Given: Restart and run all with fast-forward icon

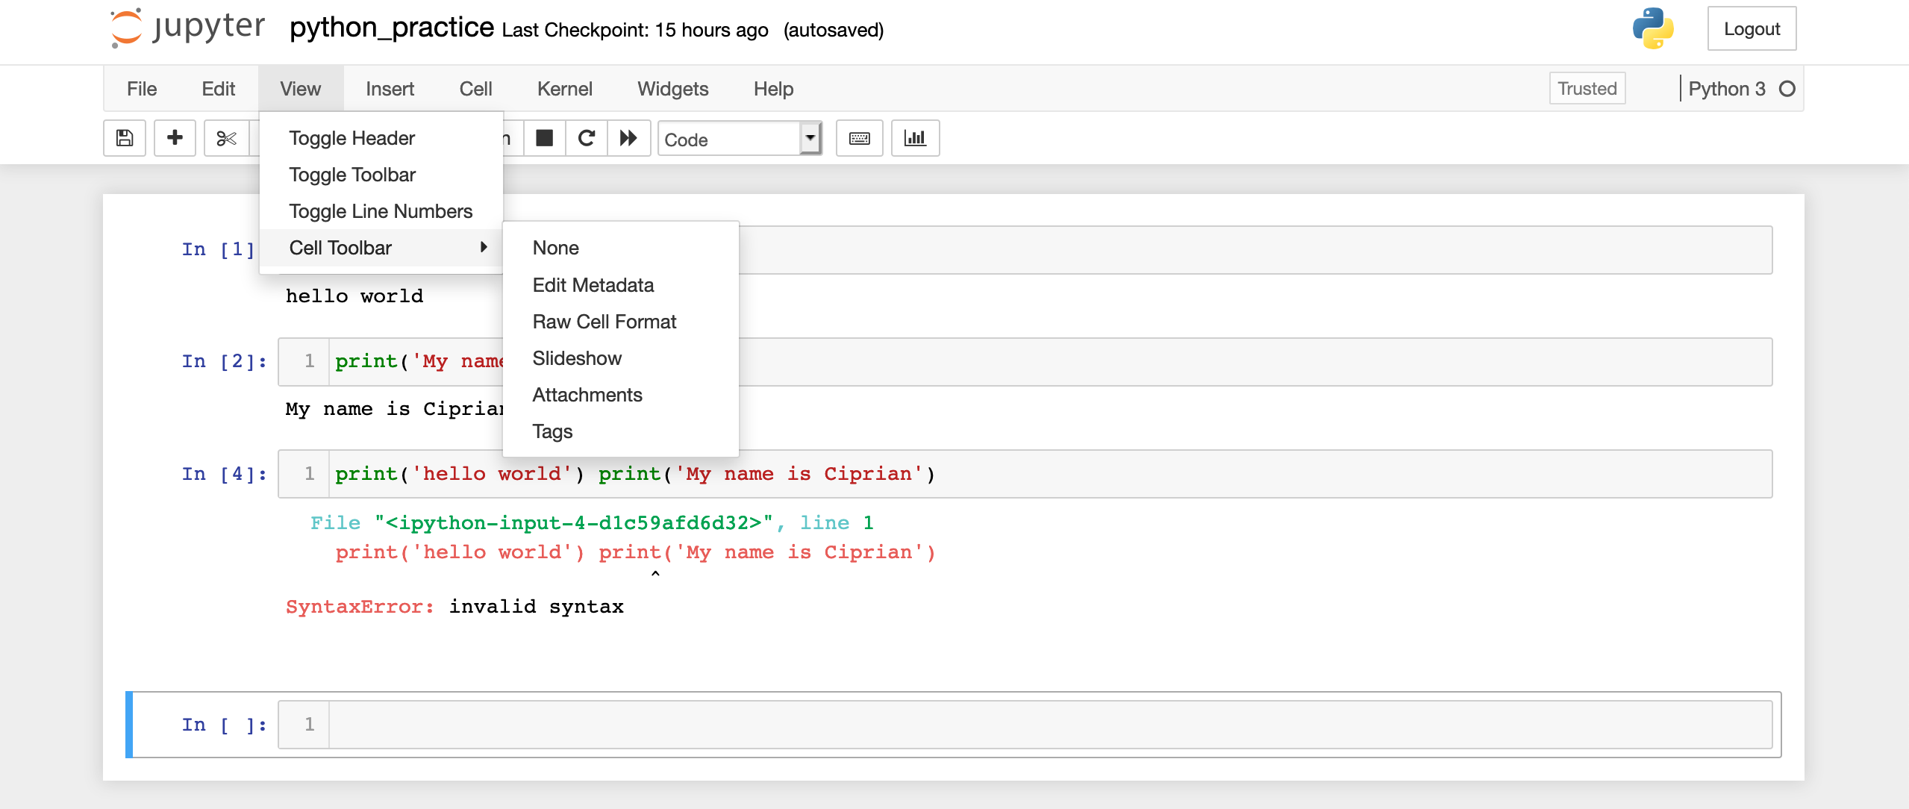Looking at the screenshot, I should click(628, 138).
